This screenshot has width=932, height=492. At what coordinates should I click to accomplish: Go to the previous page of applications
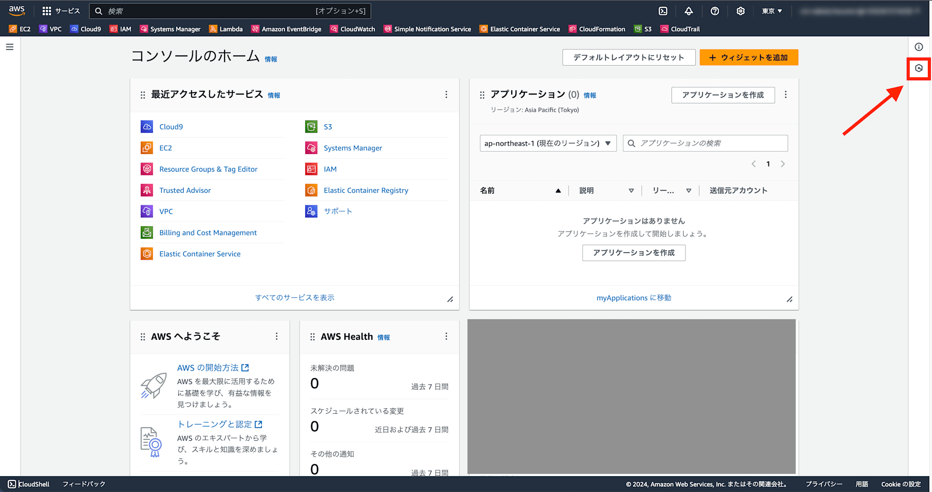click(754, 164)
